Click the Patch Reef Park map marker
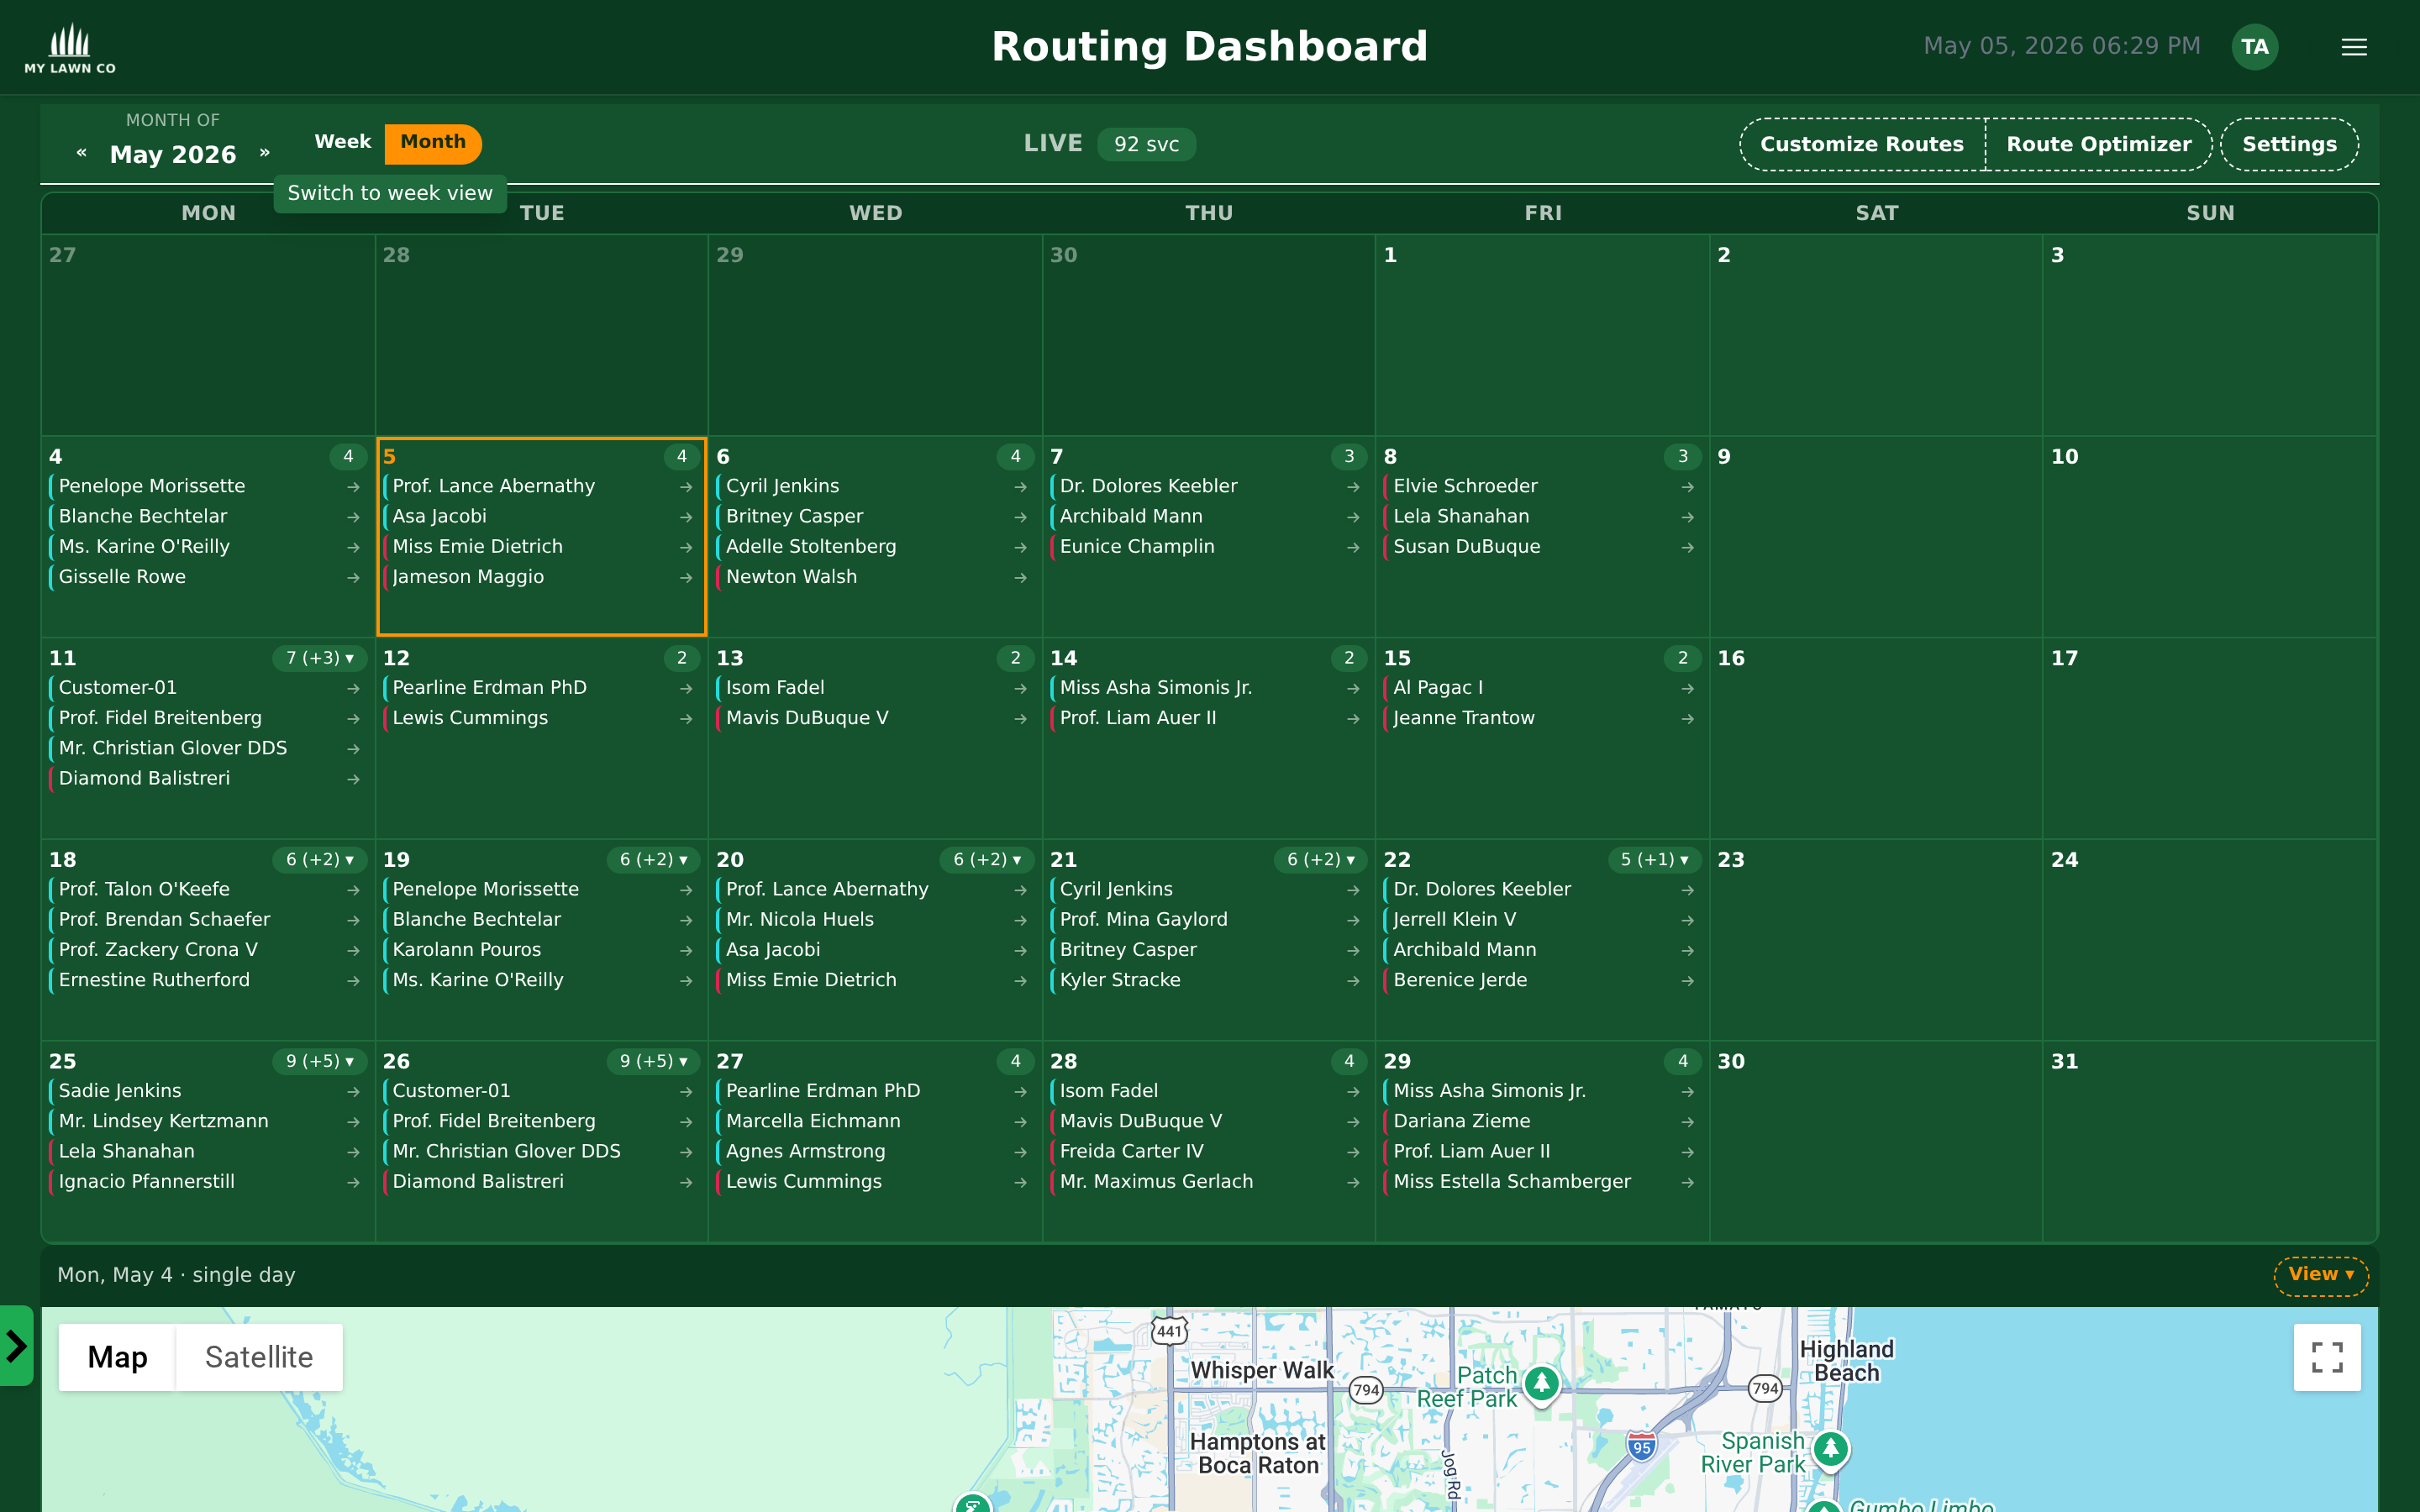 pyautogui.click(x=1541, y=1384)
